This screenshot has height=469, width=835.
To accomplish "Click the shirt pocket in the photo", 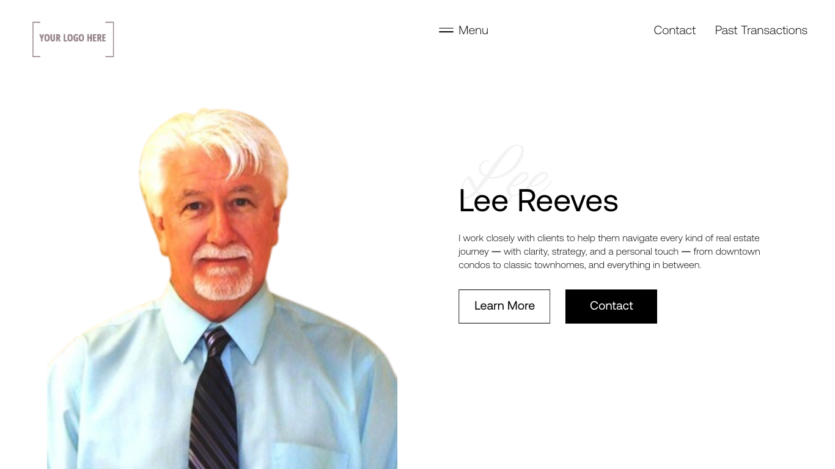I will coord(306,456).
